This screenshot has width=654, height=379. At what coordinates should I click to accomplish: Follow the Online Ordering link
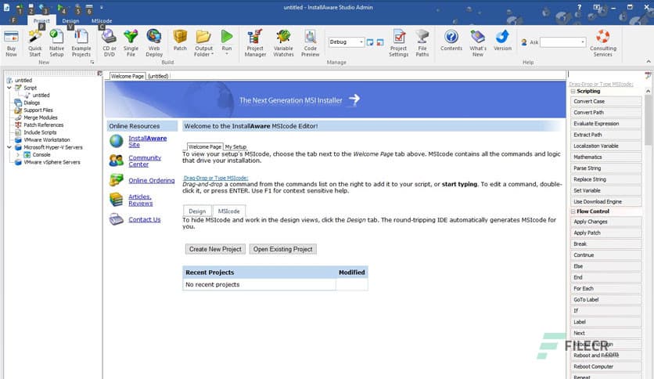pos(152,180)
